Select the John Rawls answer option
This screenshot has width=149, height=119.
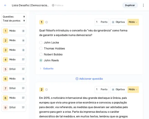41,60
